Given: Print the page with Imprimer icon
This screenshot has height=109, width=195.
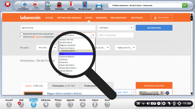Looking at the screenshot, I should [99, 5].
